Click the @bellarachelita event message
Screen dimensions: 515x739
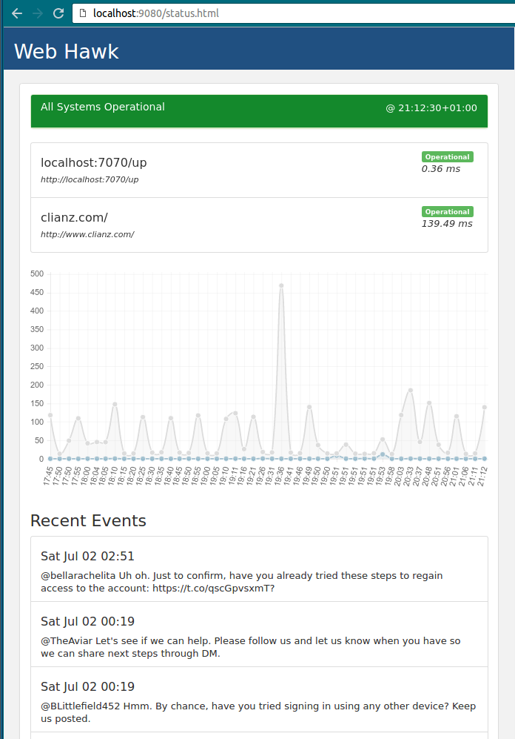click(x=242, y=582)
